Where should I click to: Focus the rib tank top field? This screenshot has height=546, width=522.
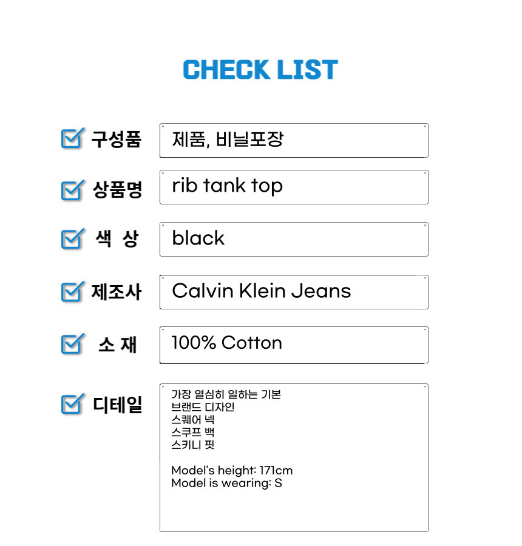tap(294, 187)
